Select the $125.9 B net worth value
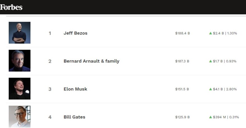246x128 pixels. coord(182,117)
